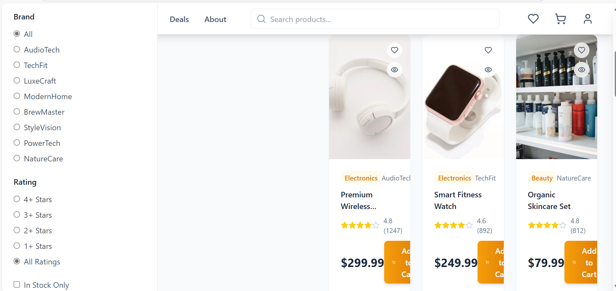The height and width of the screenshot is (291, 616).
Task: Favorite the Organic Skincare Set heart icon
Action: [x=581, y=50]
